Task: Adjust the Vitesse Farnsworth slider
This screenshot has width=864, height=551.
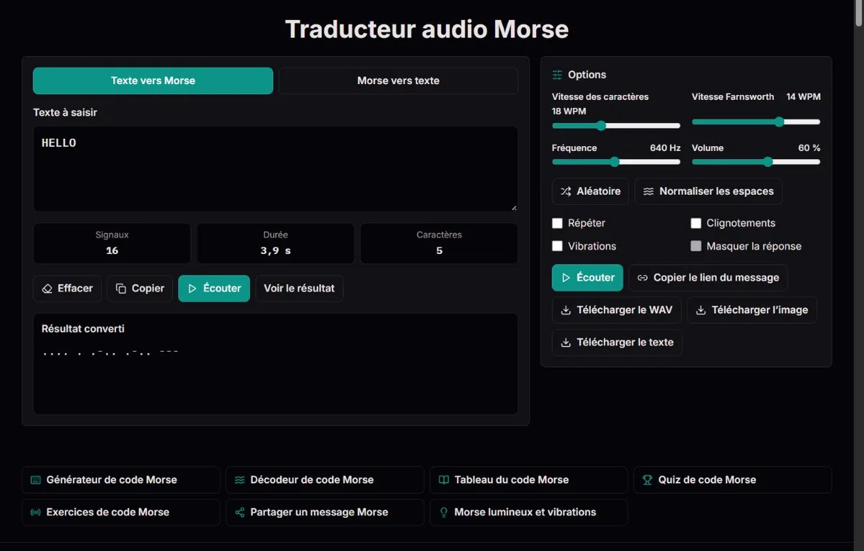Action: click(756, 122)
